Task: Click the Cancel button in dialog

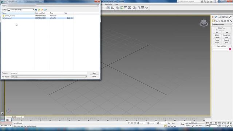Action: [x=94, y=77]
